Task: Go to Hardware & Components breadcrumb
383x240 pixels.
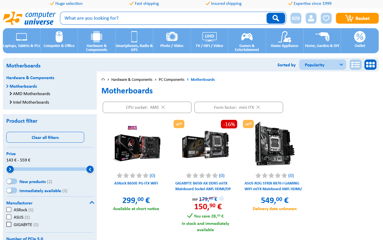Action: [132, 79]
